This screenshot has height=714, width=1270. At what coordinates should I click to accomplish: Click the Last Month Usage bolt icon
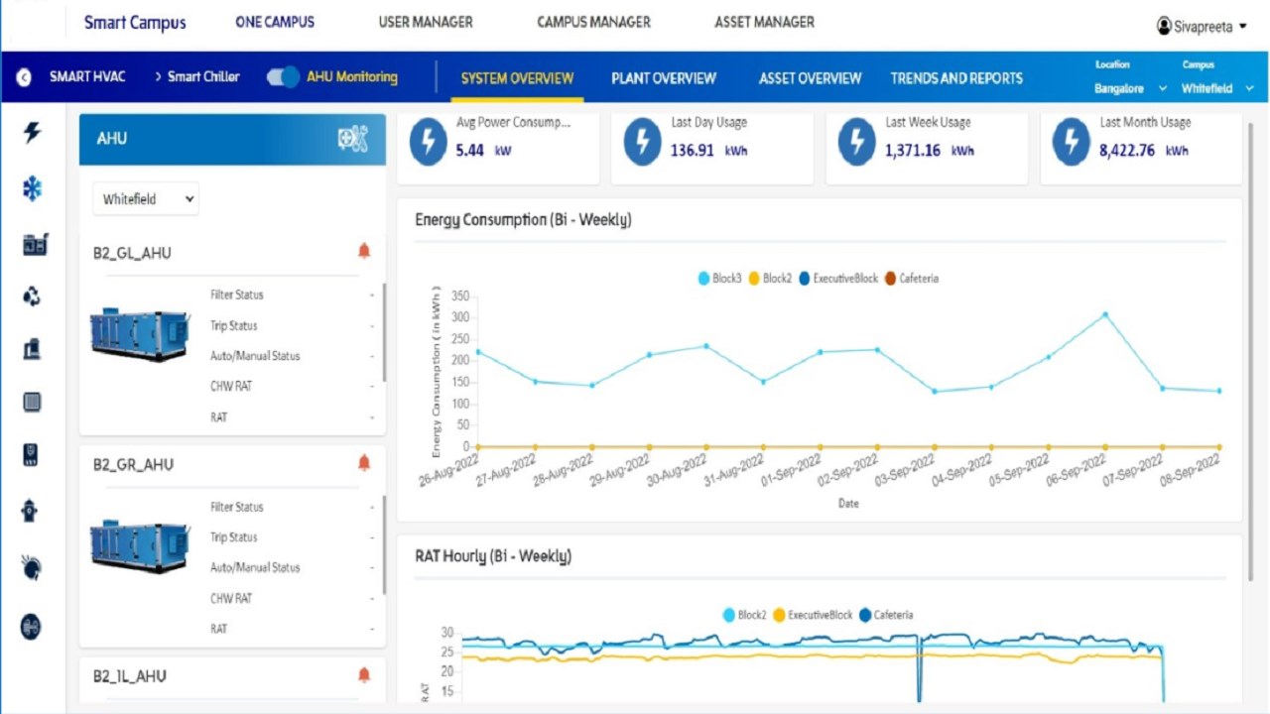[1072, 142]
